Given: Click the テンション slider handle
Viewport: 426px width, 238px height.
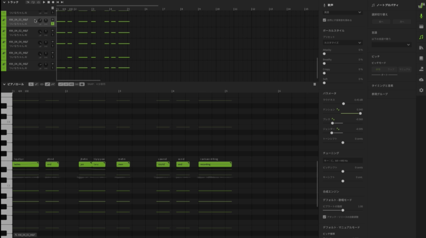Looking at the screenshot, I should point(360,113).
